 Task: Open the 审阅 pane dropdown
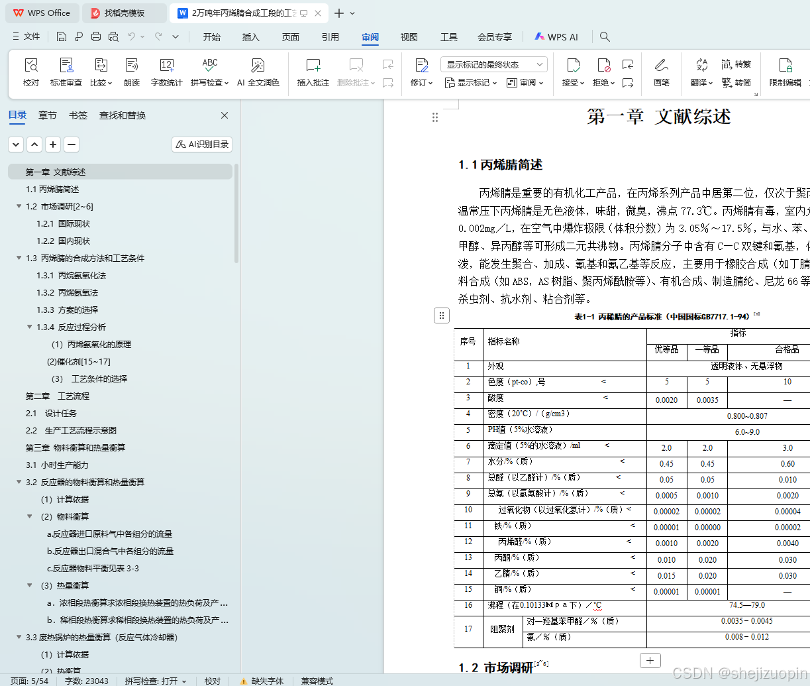(525, 83)
